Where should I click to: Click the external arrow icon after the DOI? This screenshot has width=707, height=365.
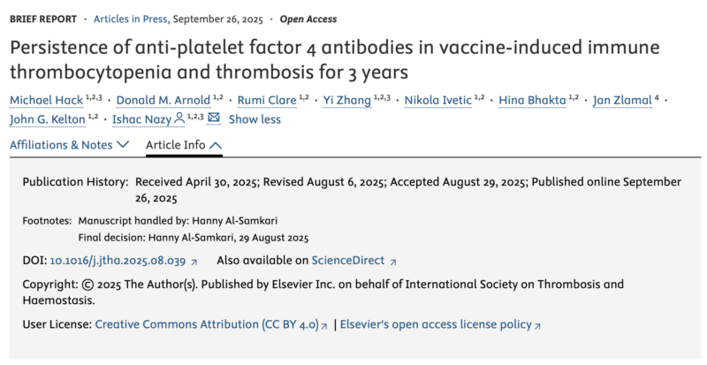194,262
